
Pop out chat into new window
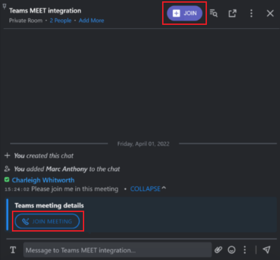tap(233, 13)
